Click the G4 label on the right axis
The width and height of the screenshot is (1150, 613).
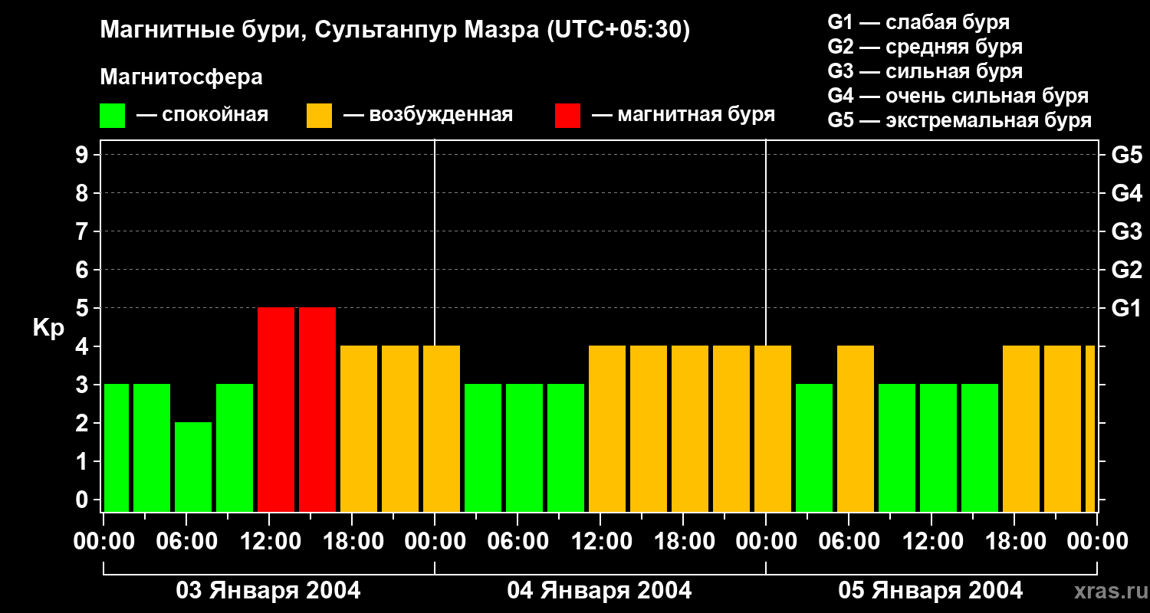1127,193
